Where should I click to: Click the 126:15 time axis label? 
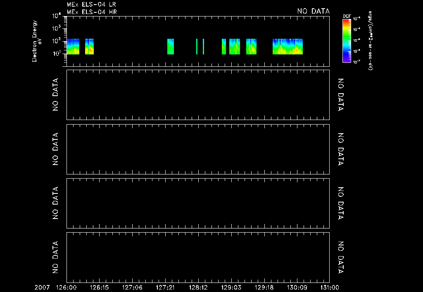coord(99,287)
